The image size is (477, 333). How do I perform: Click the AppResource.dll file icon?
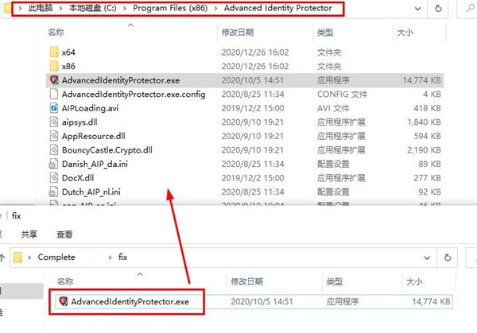click(54, 136)
